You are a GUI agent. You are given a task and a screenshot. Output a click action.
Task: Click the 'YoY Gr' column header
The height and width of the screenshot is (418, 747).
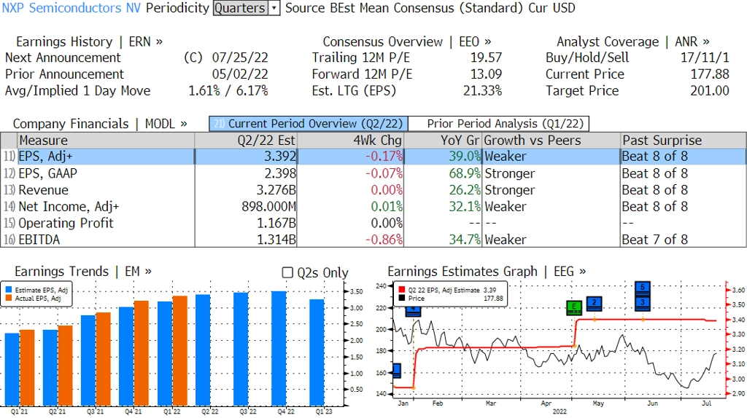[x=443, y=141]
